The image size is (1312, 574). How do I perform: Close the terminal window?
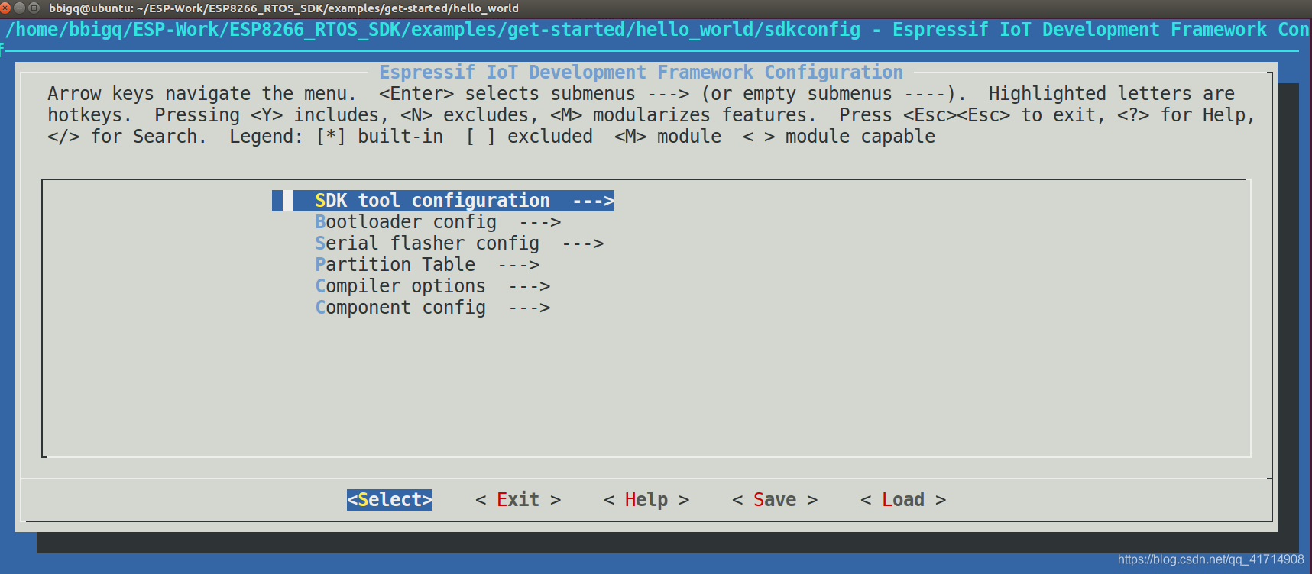click(5, 8)
